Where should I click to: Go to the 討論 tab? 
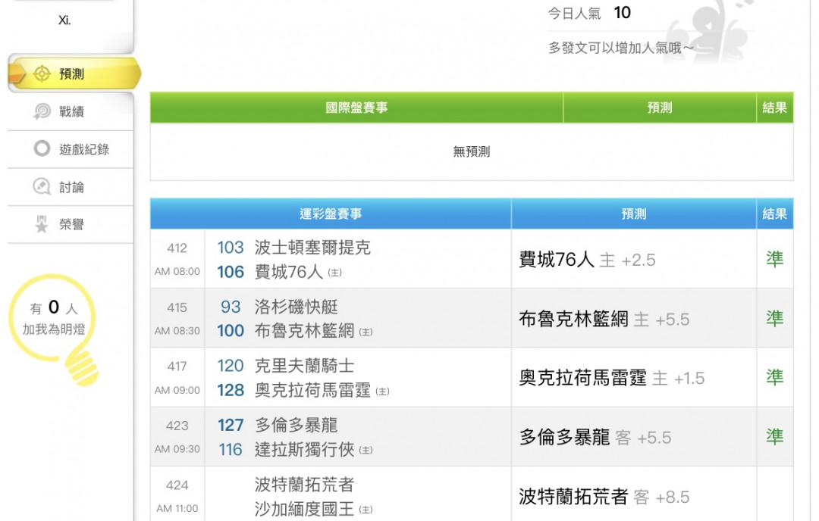(x=71, y=187)
